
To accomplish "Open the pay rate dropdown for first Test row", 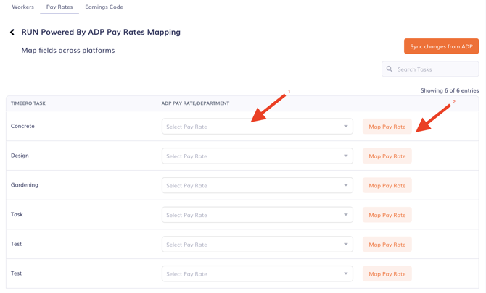I will (257, 245).
